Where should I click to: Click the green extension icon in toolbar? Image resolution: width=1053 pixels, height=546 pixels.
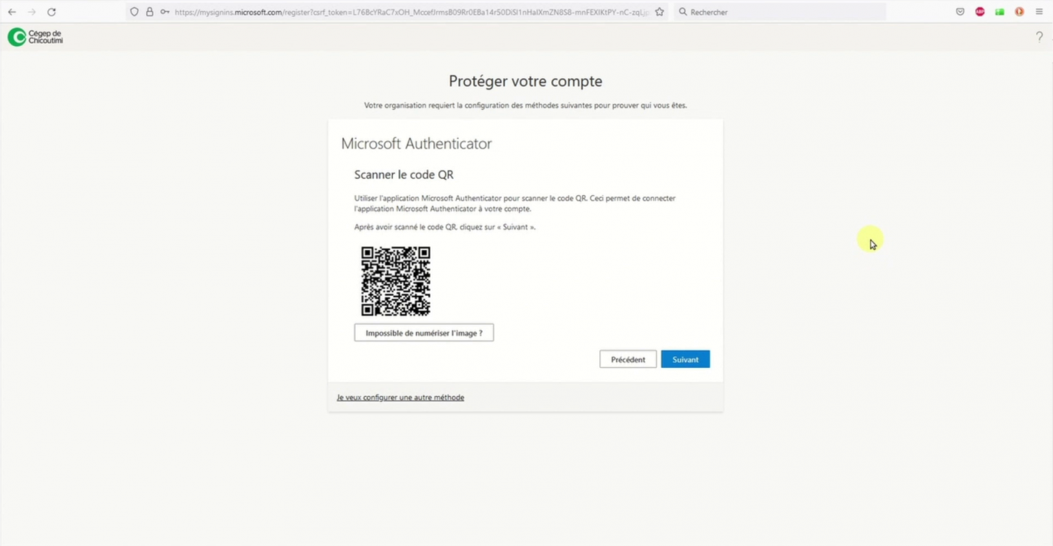tap(1000, 12)
